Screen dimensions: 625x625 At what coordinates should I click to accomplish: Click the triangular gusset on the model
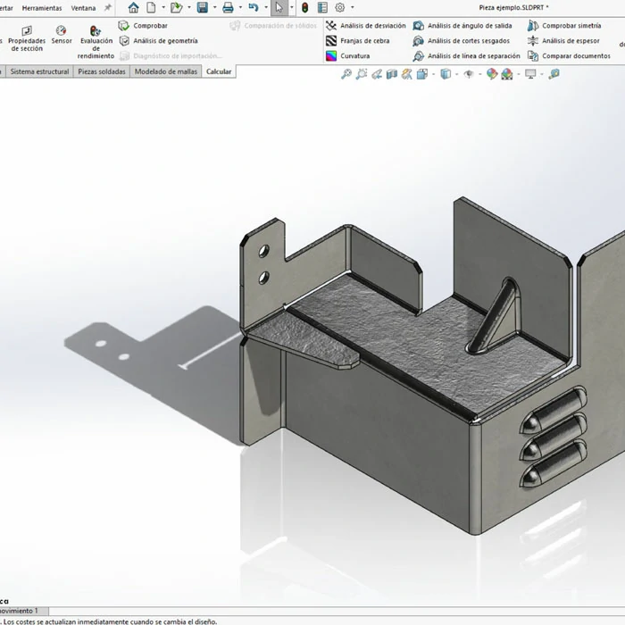click(x=496, y=318)
